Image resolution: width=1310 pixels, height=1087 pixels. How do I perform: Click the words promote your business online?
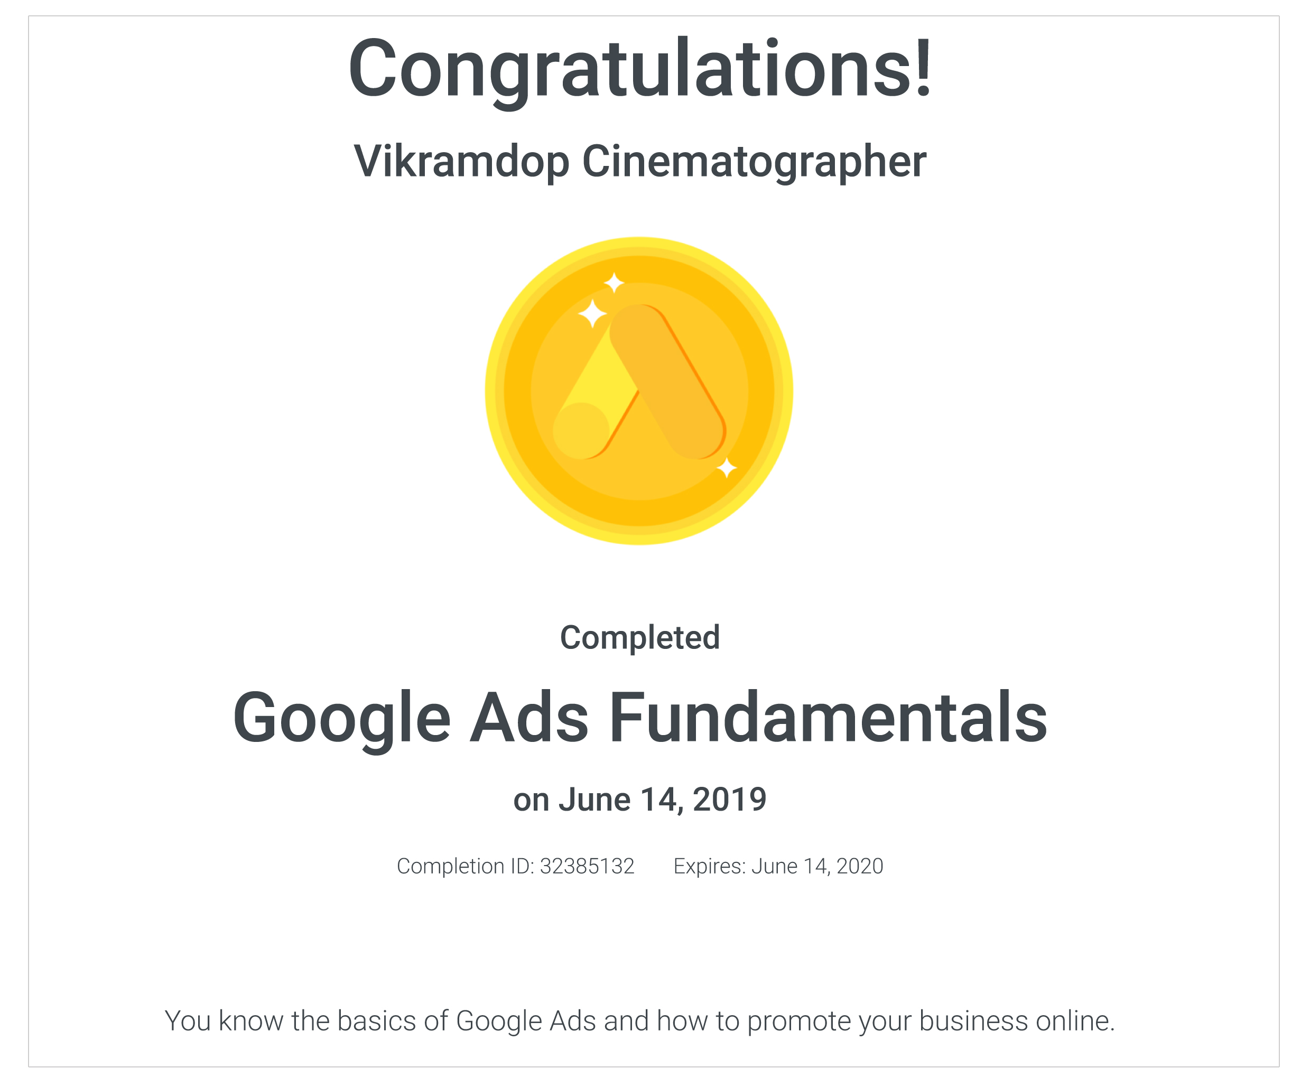[931, 1022]
